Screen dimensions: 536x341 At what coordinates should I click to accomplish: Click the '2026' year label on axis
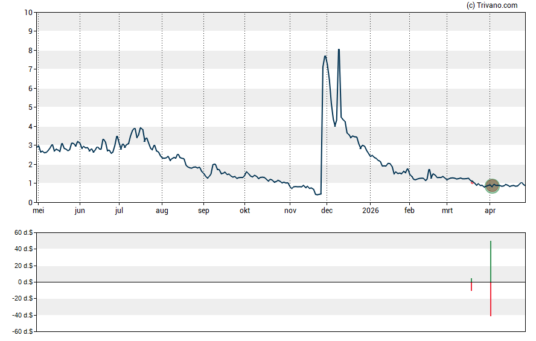pos(370,211)
